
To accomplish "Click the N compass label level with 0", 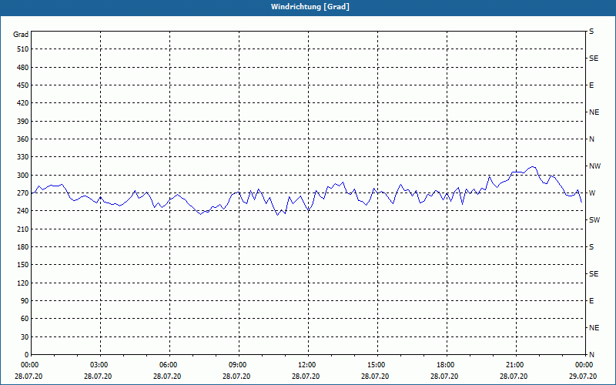I will click(591, 355).
